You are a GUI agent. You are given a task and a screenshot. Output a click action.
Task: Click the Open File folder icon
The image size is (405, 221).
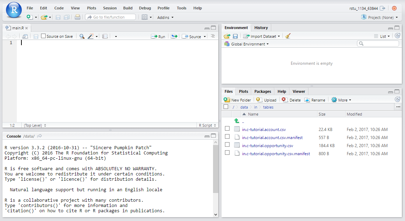[44, 17]
